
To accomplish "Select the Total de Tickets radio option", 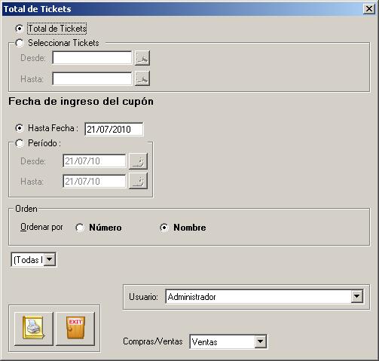I will [x=20, y=29].
